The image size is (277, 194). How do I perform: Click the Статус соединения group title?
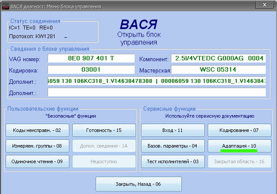click(x=35, y=21)
